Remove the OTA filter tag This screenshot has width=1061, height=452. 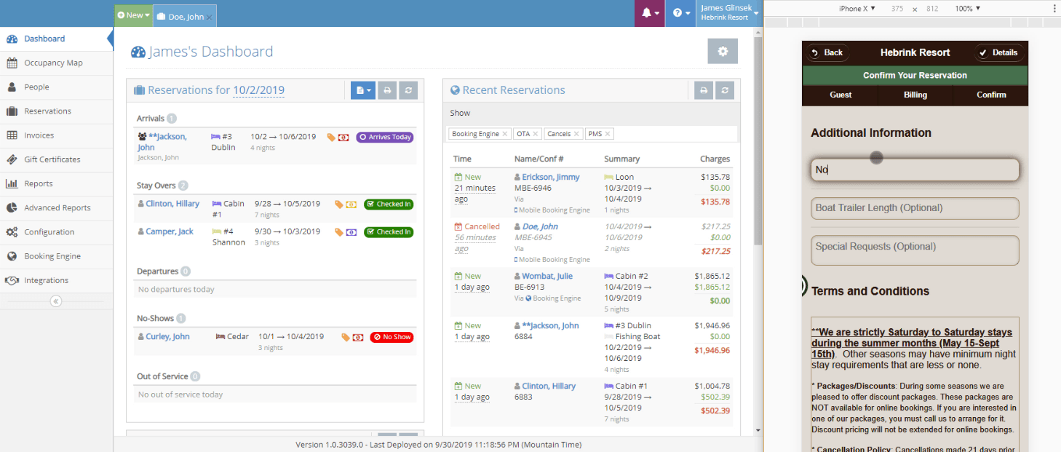click(x=536, y=134)
